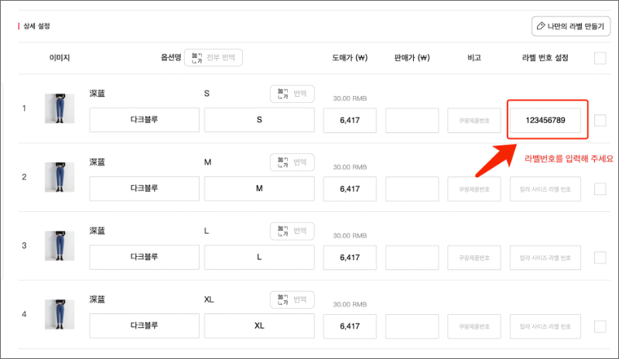The width and height of the screenshot is (619, 359).
Task: Click the 다크블루 color name field in row 2
Action: (x=144, y=189)
